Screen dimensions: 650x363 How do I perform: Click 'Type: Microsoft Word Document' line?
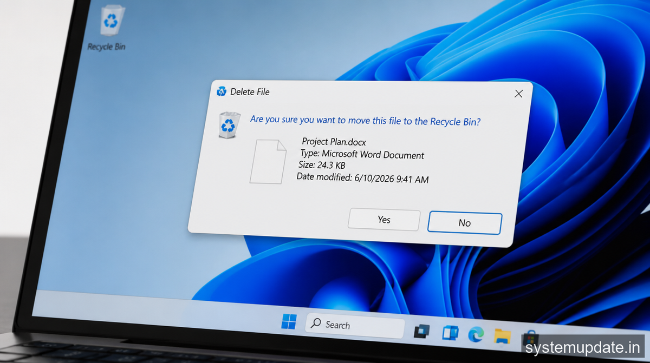[x=362, y=154]
